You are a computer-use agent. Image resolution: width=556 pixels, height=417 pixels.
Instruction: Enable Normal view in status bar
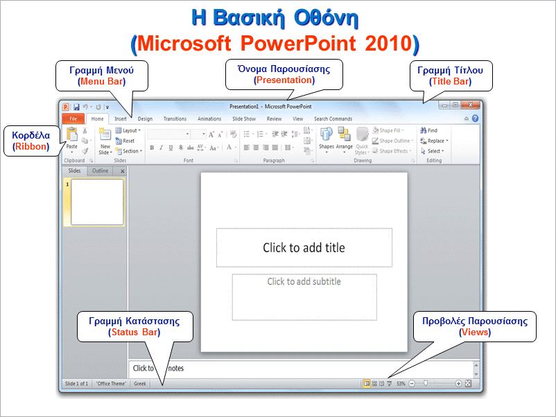pos(366,384)
